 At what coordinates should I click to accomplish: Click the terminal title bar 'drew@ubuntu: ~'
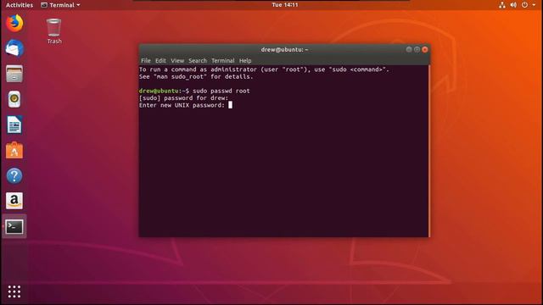click(x=284, y=49)
